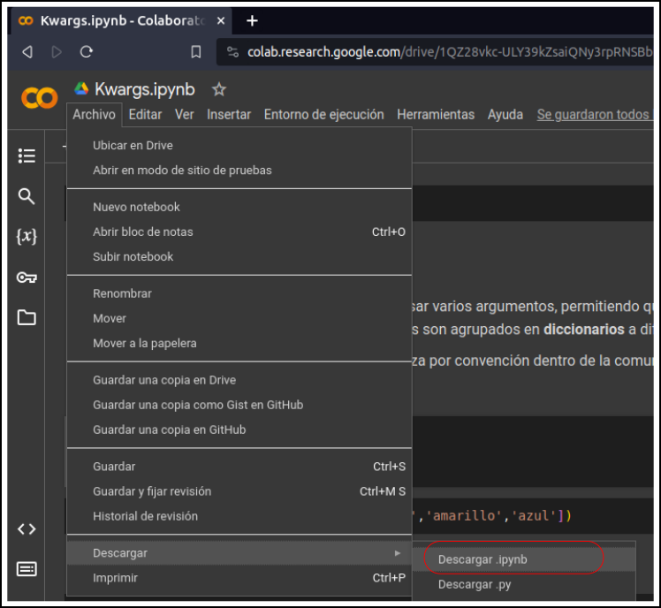Image resolution: width=661 pixels, height=608 pixels.
Task: Choose Abrir en modo de sitio de pruebas
Action: click(x=239, y=171)
